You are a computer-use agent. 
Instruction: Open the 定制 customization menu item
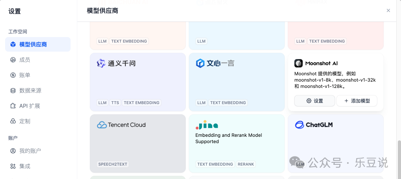[x=25, y=121]
